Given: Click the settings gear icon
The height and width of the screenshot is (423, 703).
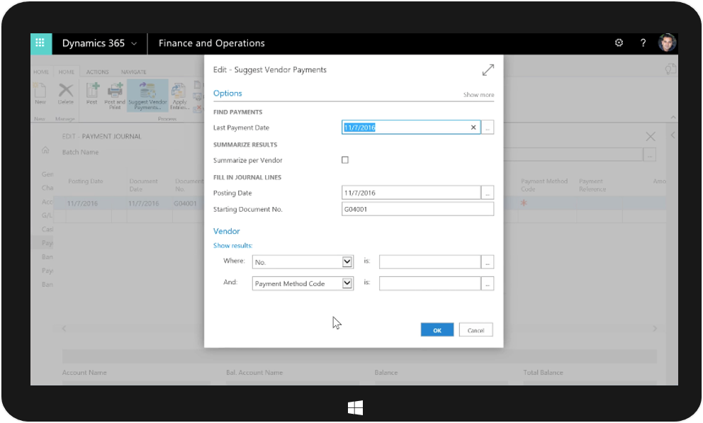Looking at the screenshot, I should click(619, 43).
